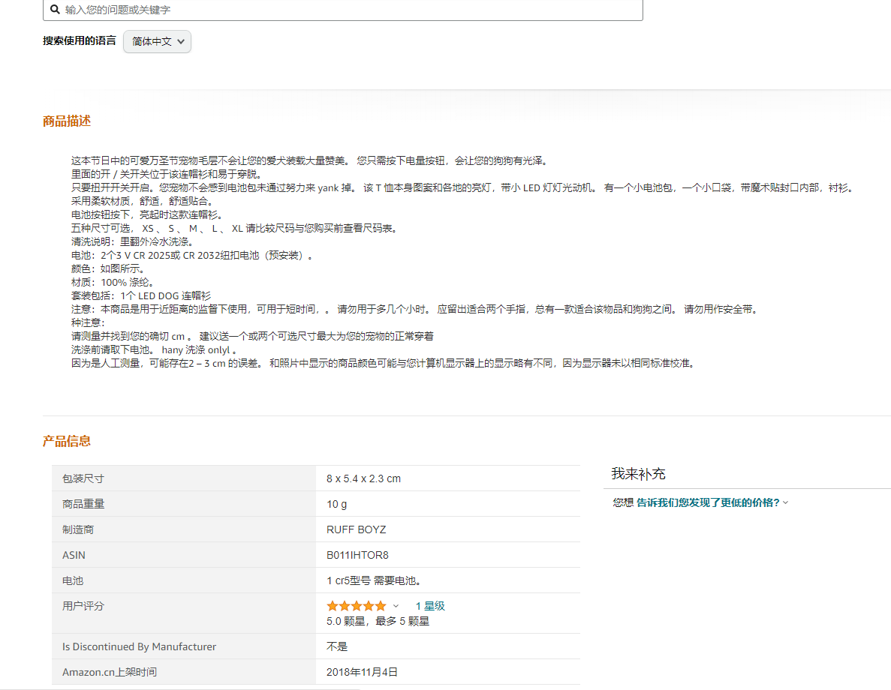Image resolution: width=891 pixels, height=690 pixels.
Task: Click the five-star rating icons
Action: pyautogui.click(x=357, y=606)
